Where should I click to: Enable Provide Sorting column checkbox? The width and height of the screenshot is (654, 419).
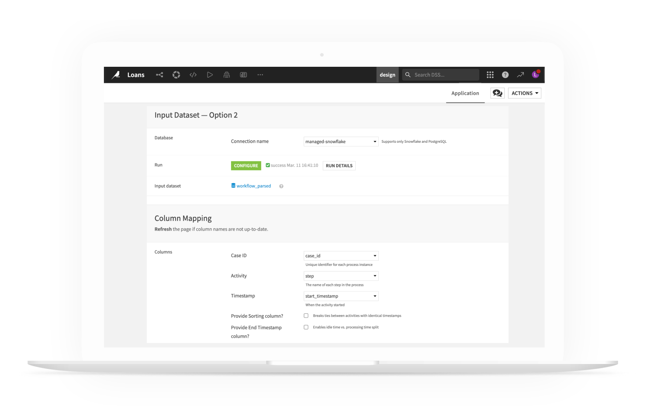pos(306,316)
